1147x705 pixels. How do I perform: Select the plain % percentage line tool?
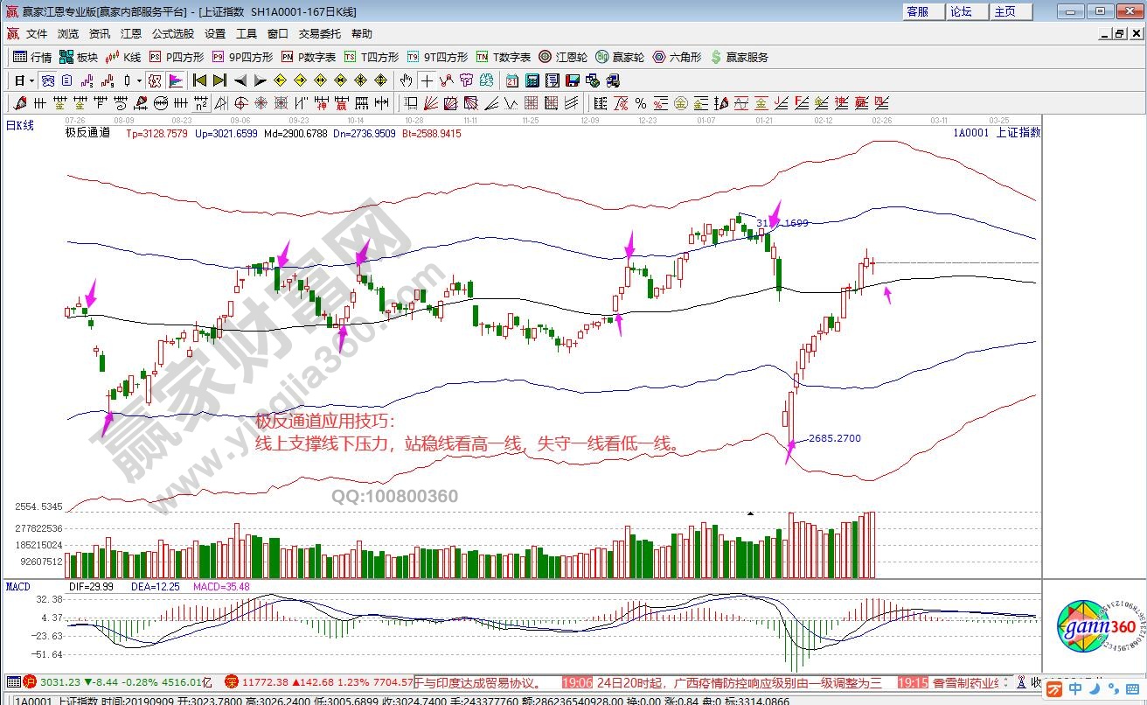(x=640, y=103)
